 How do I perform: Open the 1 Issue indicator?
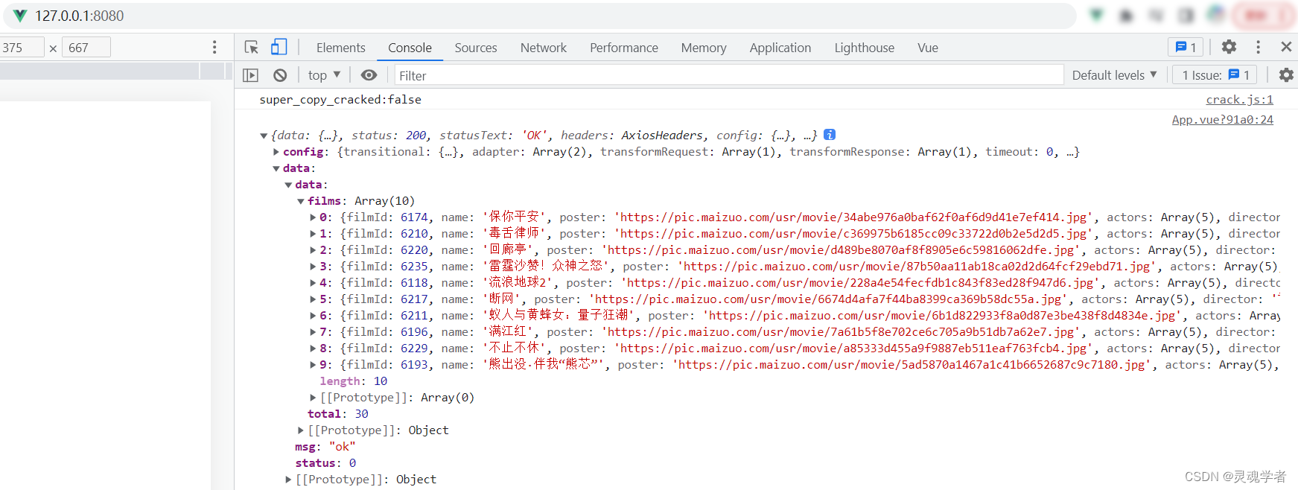coord(1215,75)
